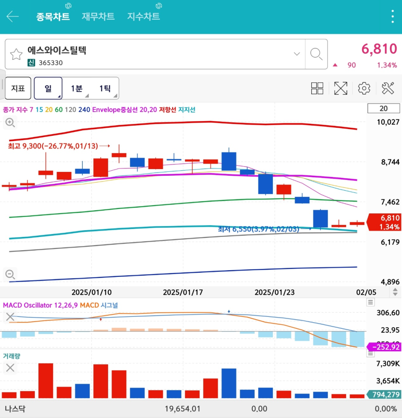Tap the MACD 시그널 legend
The image size is (402, 418).
point(99,305)
